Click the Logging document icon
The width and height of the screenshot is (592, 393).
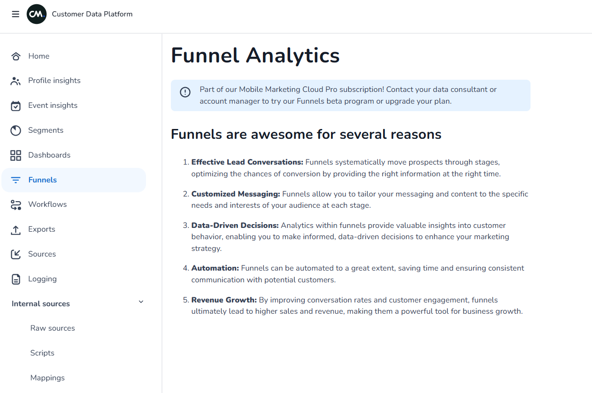point(16,280)
